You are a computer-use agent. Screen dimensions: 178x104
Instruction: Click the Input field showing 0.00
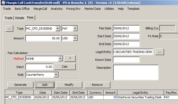(x=39, y=67)
